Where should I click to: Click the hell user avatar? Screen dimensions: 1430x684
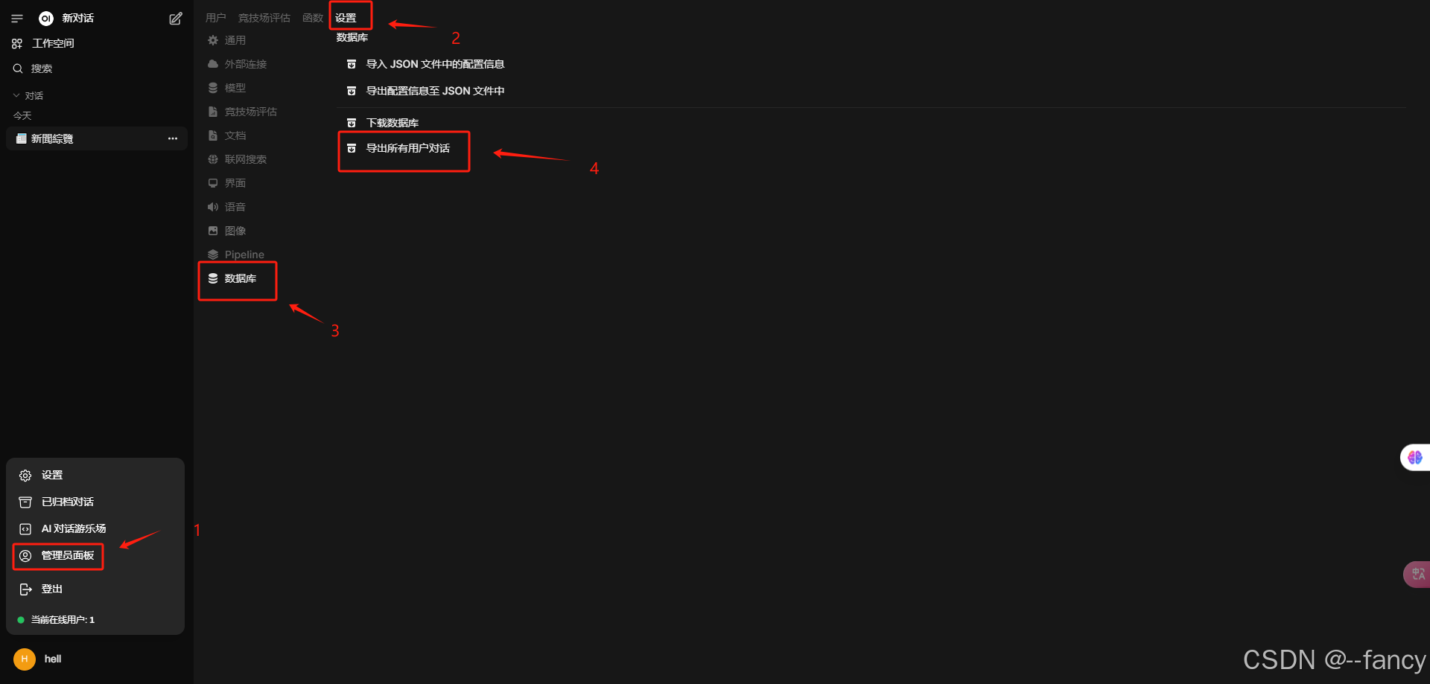point(25,659)
